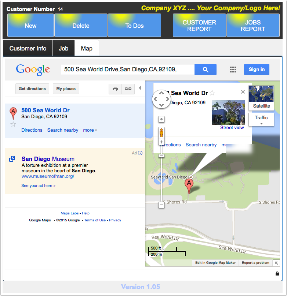Click the print icon in maps toolbar
Viewport: 287px width, 296px height.
(x=115, y=89)
